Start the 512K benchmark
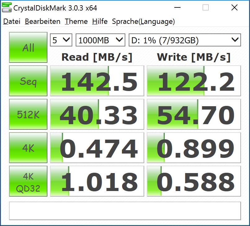This screenshot has width=250, height=226. click(x=28, y=114)
